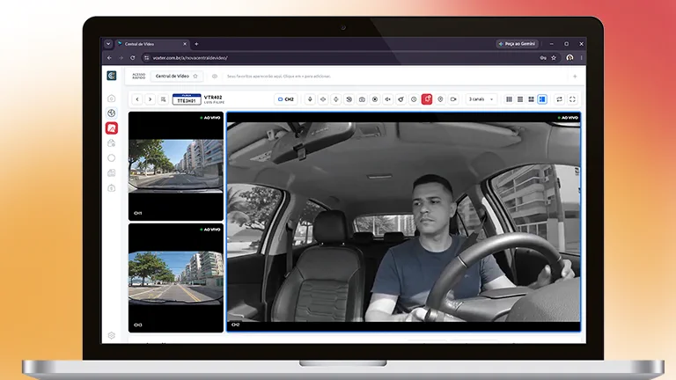Viewport: 676px width, 380px height.
Task: Click the CH2 channel button
Action: (286, 99)
